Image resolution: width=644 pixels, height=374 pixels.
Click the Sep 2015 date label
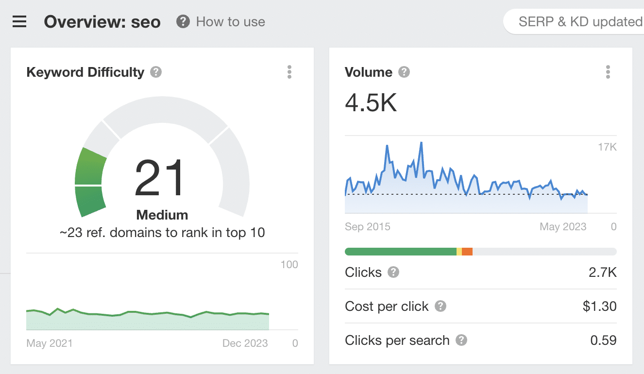pyautogui.click(x=368, y=227)
